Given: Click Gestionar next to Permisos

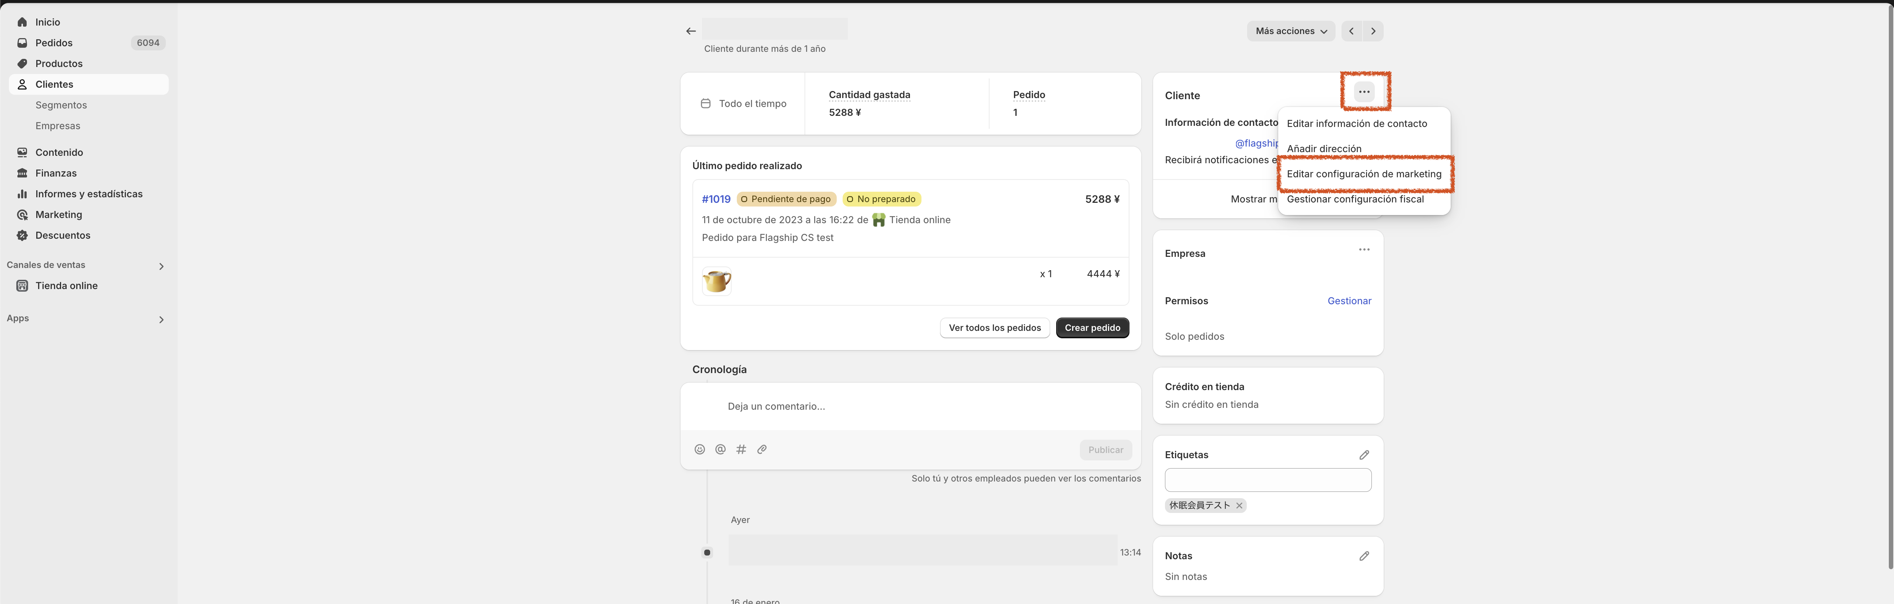Looking at the screenshot, I should pyautogui.click(x=1349, y=301).
